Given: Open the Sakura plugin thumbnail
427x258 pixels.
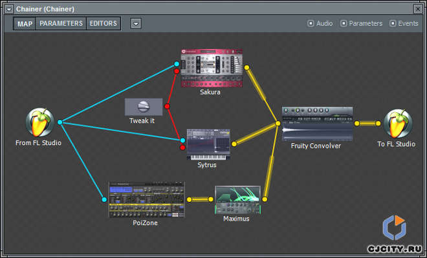Looking at the screenshot, I should (212, 68).
